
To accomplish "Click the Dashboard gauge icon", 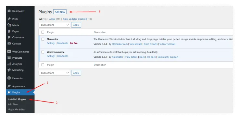I will click(9, 11).
